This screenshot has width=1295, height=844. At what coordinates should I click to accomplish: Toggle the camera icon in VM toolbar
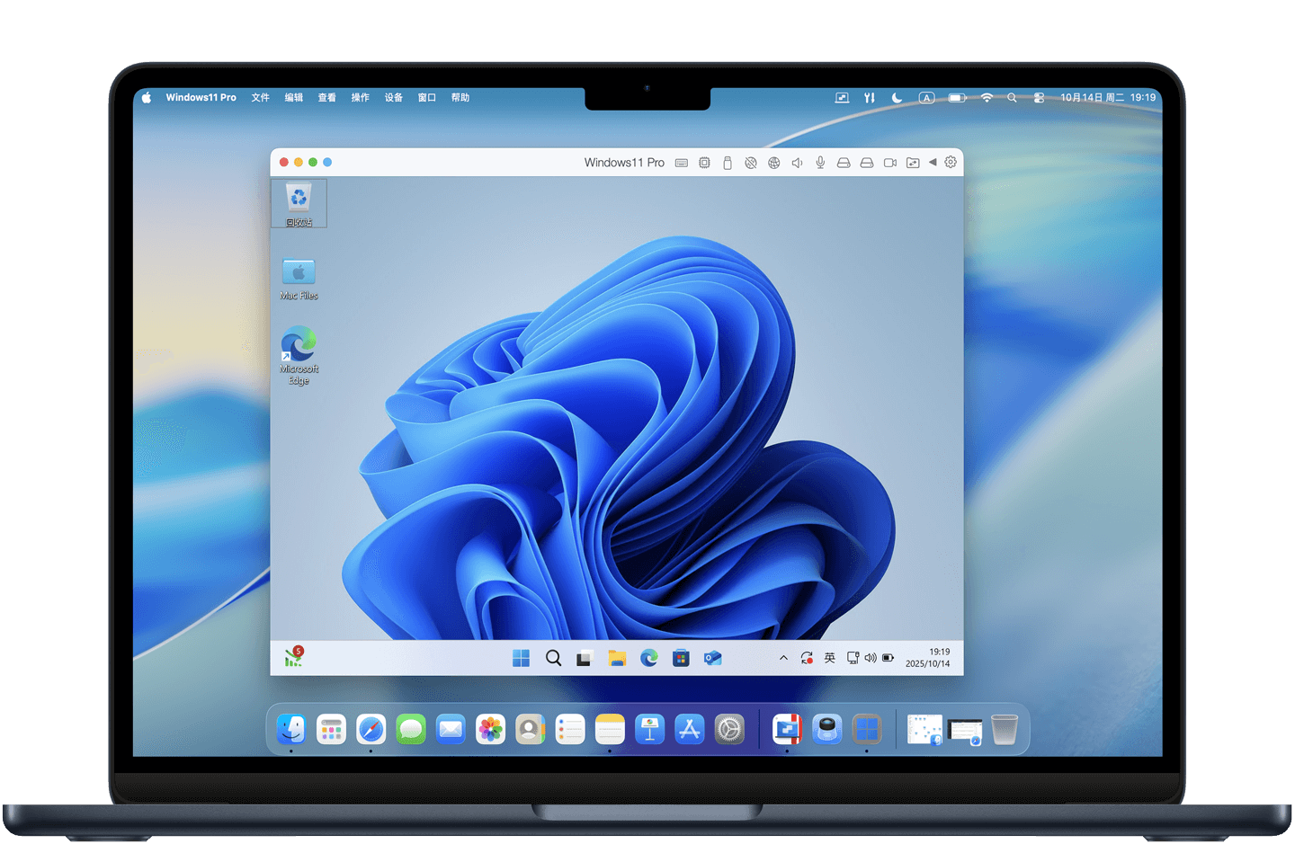click(x=890, y=163)
